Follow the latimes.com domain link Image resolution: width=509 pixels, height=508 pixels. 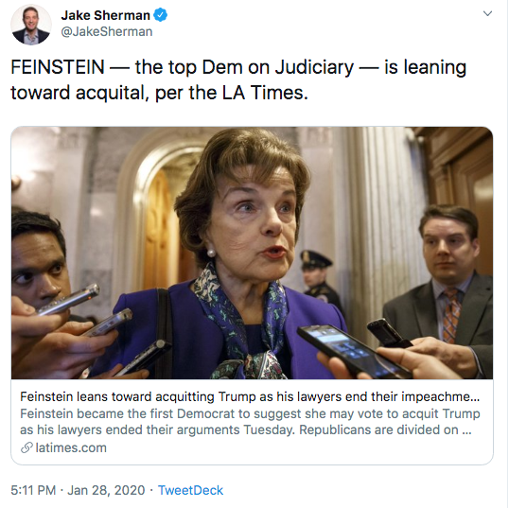71,447
